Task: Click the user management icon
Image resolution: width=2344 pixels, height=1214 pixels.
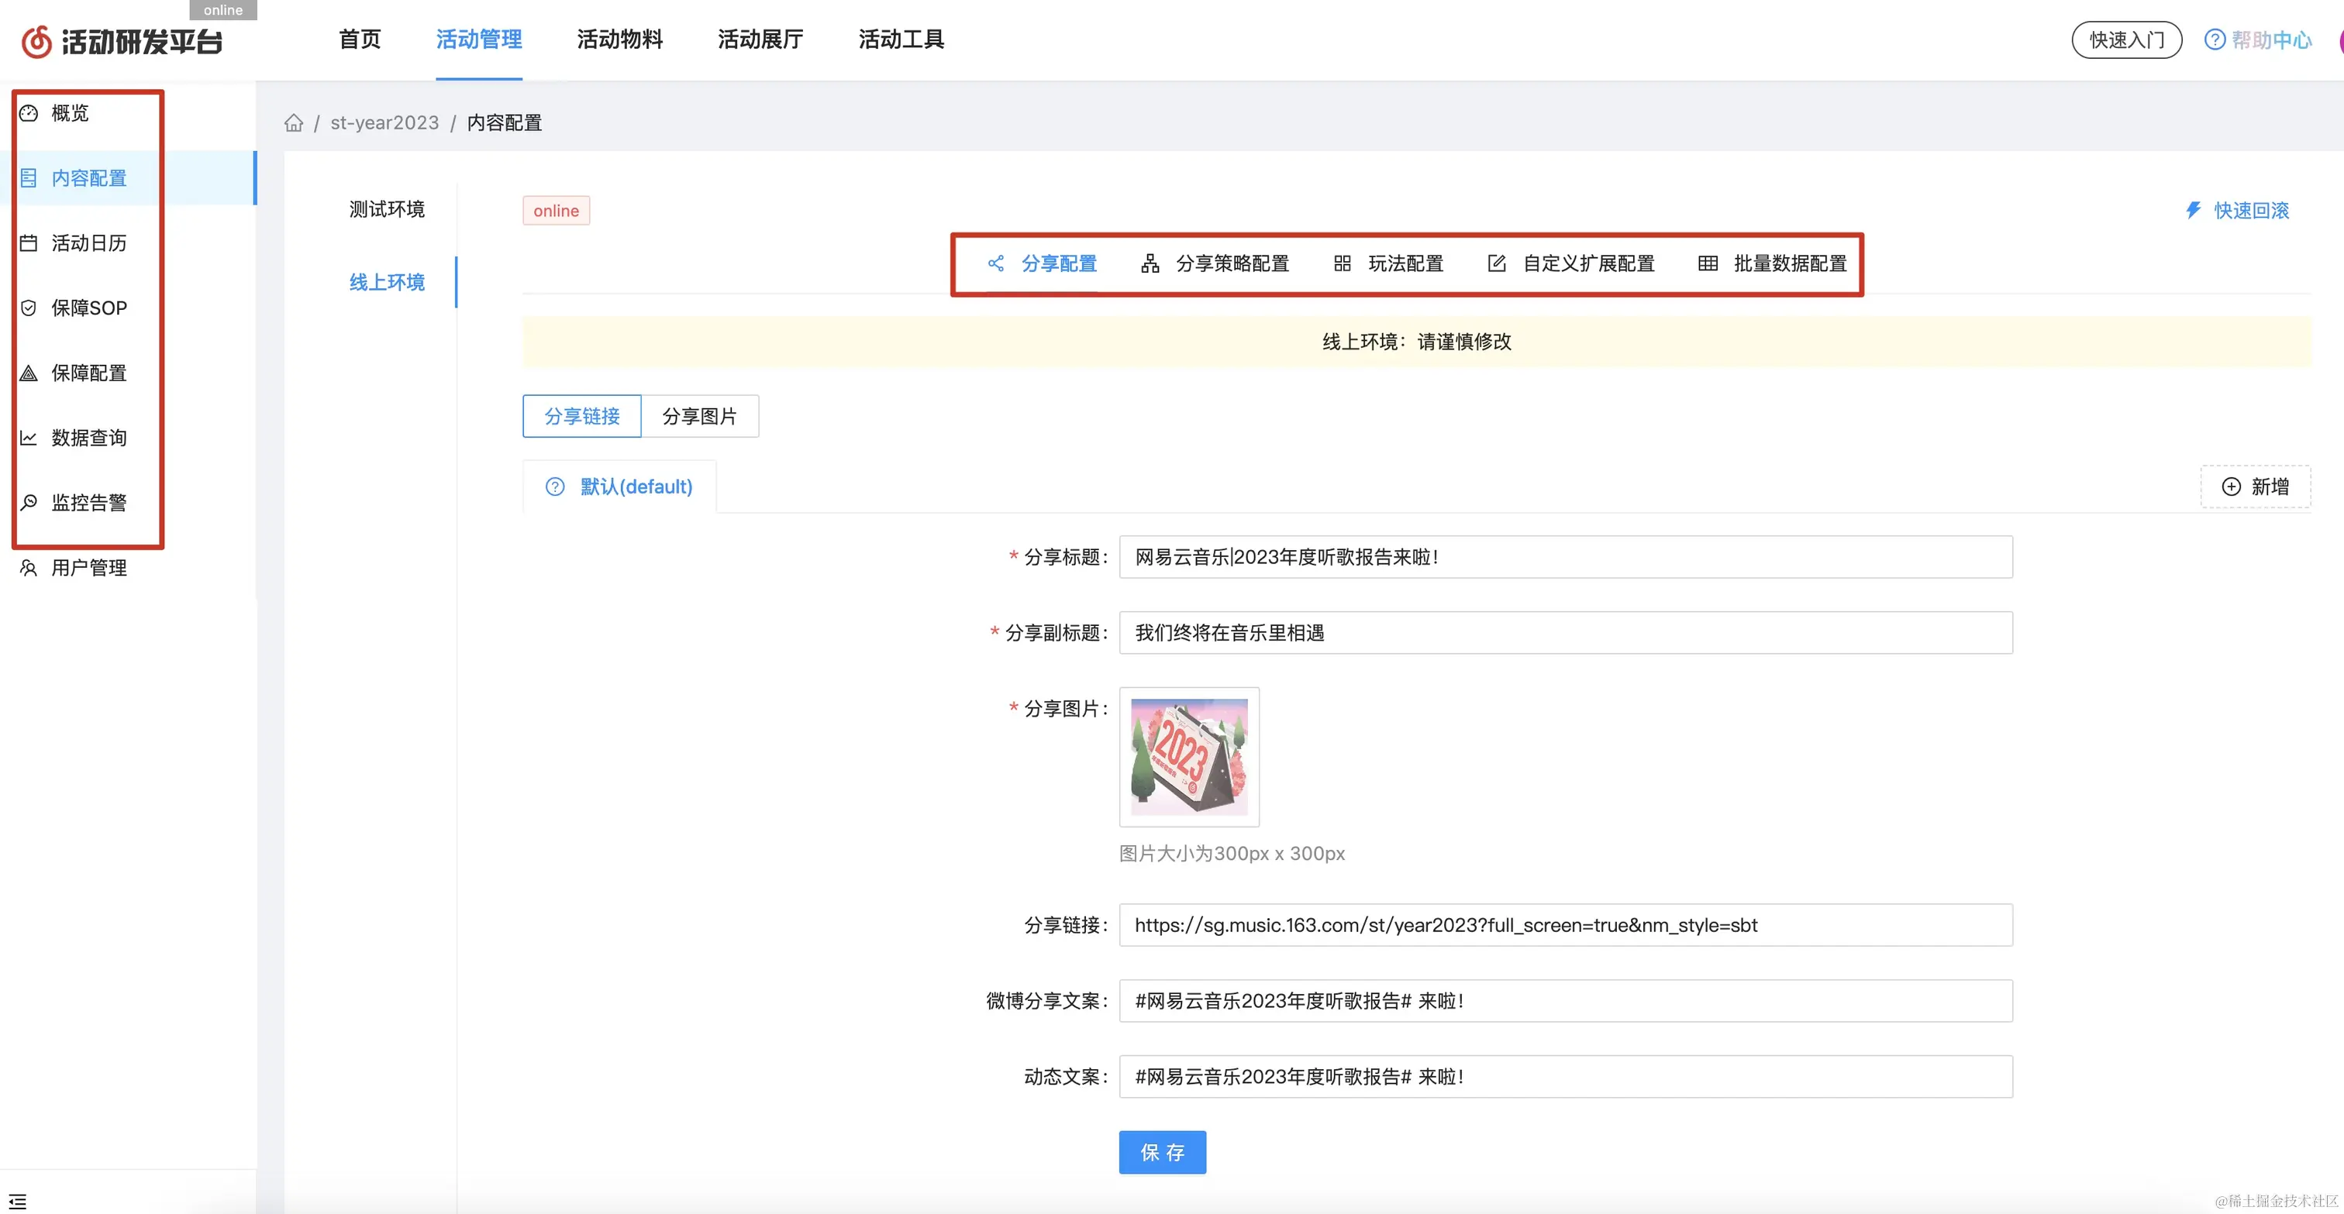Action: point(29,567)
